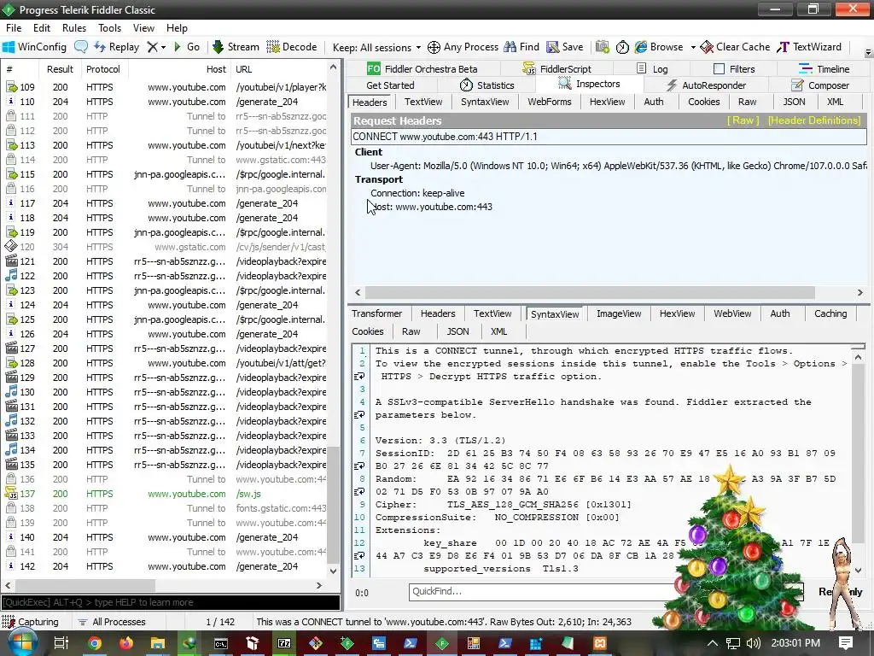
Task: Open the Windows Start menu
Action: (21, 643)
